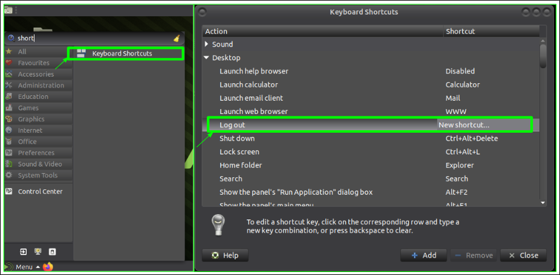Viewport: 560px width, 275px height.
Task: Select the Search action row
Action: pos(371,179)
